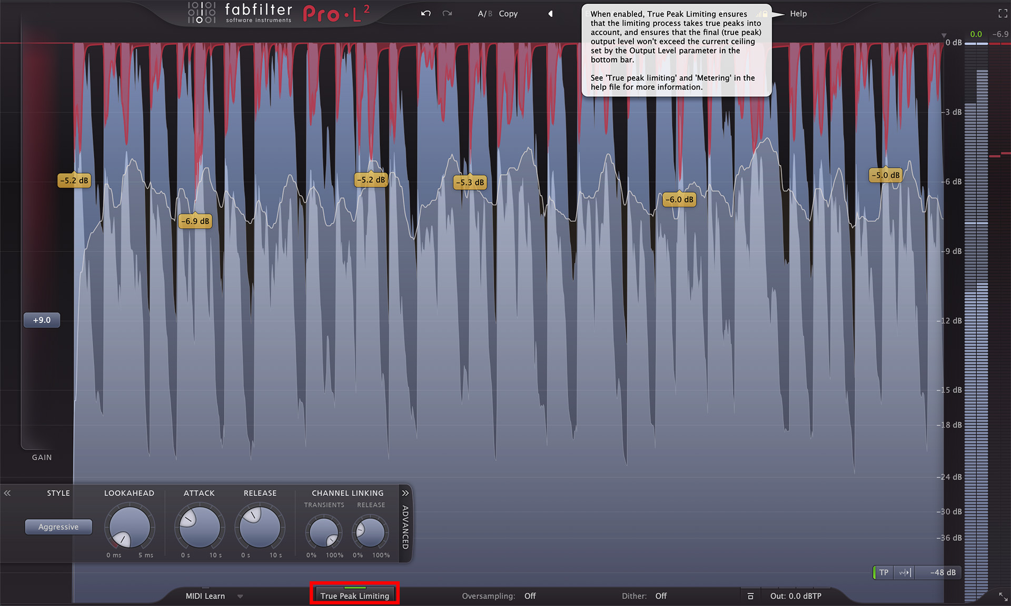Copy the current state with Copy
The image size is (1011, 606).
coord(508,14)
